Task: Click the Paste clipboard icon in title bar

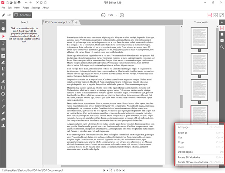Action: (x=45, y=3)
